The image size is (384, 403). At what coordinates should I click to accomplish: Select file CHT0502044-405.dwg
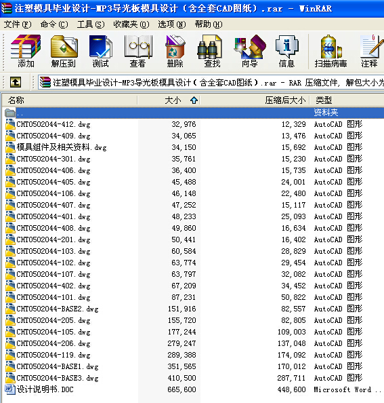pyautogui.click(x=54, y=182)
